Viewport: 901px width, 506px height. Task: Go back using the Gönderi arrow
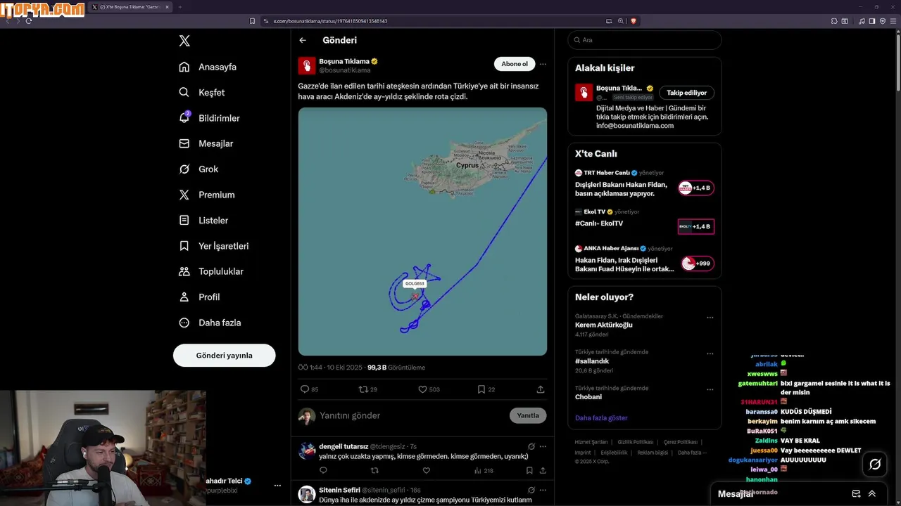pyautogui.click(x=303, y=40)
